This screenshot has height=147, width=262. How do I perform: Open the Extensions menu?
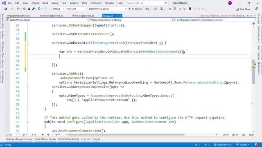(96, 3)
